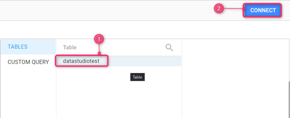The height and width of the screenshot is (118, 290).
Task: Click the dark Table tooltip
Action: (137, 77)
